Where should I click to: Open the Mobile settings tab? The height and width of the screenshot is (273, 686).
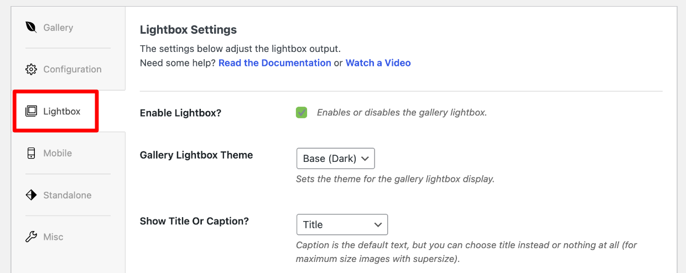[58, 153]
